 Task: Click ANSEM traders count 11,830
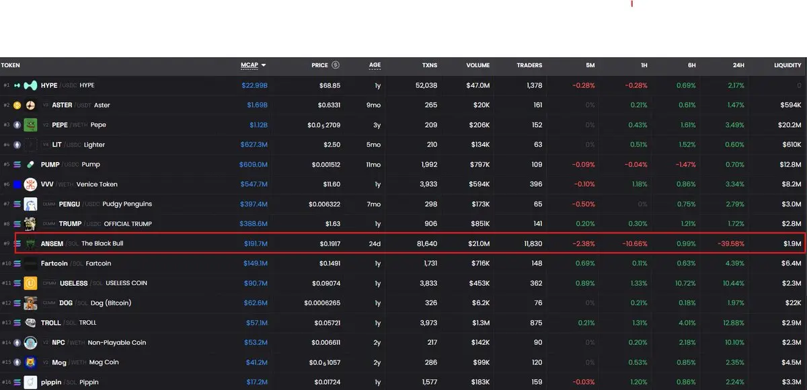533,243
